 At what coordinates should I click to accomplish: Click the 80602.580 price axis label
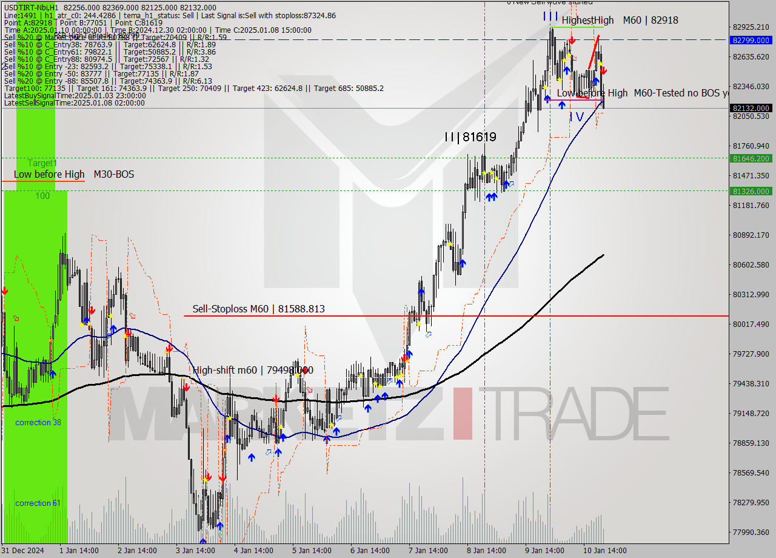click(x=751, y=264)
